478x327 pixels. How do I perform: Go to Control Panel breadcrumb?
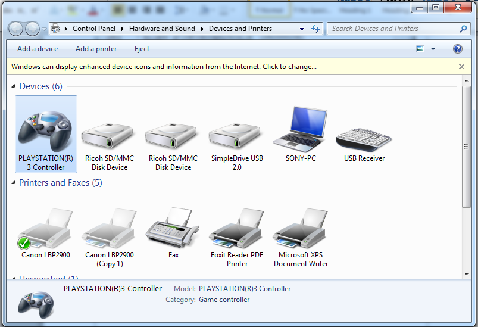(x=94, y=29)
